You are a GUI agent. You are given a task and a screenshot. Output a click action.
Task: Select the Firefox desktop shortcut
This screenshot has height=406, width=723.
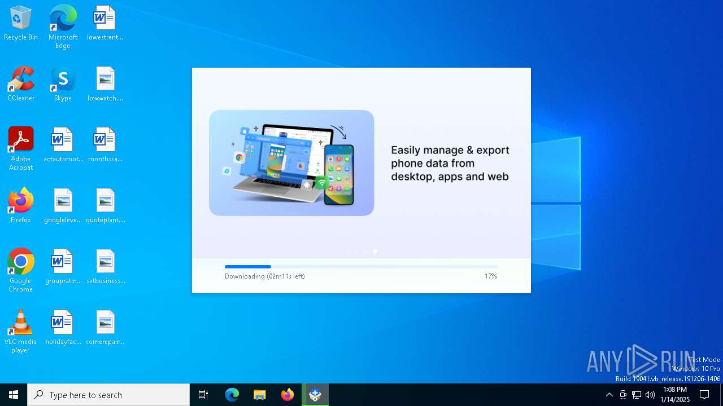[21, 206]
